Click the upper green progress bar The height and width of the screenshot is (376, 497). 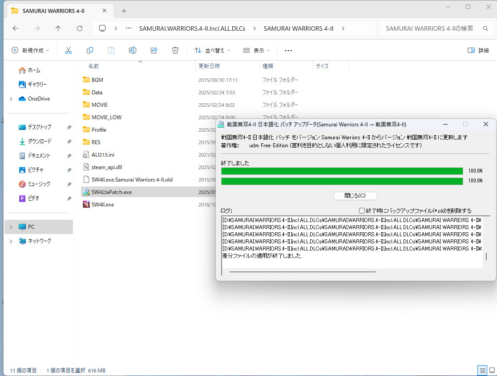click(x=342, y=171)
